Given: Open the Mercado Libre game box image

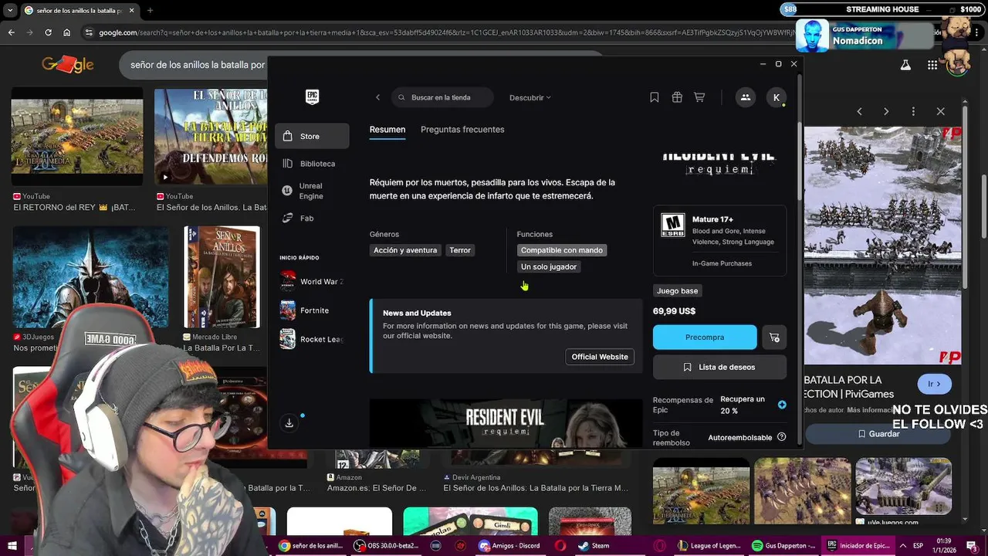Looking at the screenshot, I should coord(222,277).
